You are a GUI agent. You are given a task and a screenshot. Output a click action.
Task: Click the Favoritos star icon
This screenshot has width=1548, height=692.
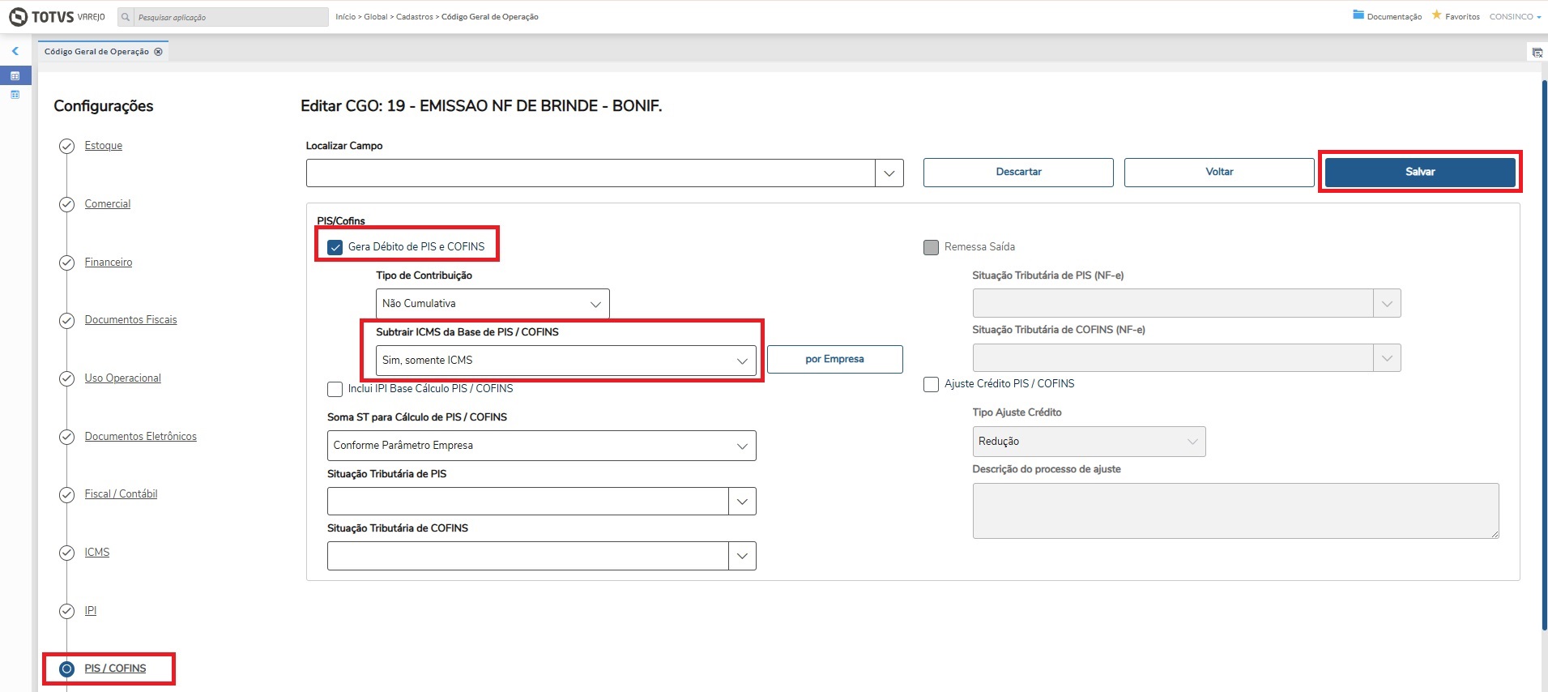tap(1436, 15)
